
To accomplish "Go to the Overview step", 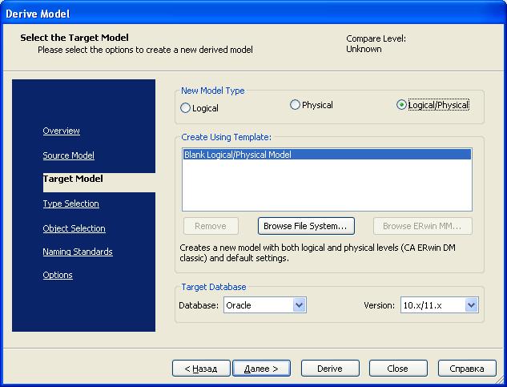I will coord(61,131).
